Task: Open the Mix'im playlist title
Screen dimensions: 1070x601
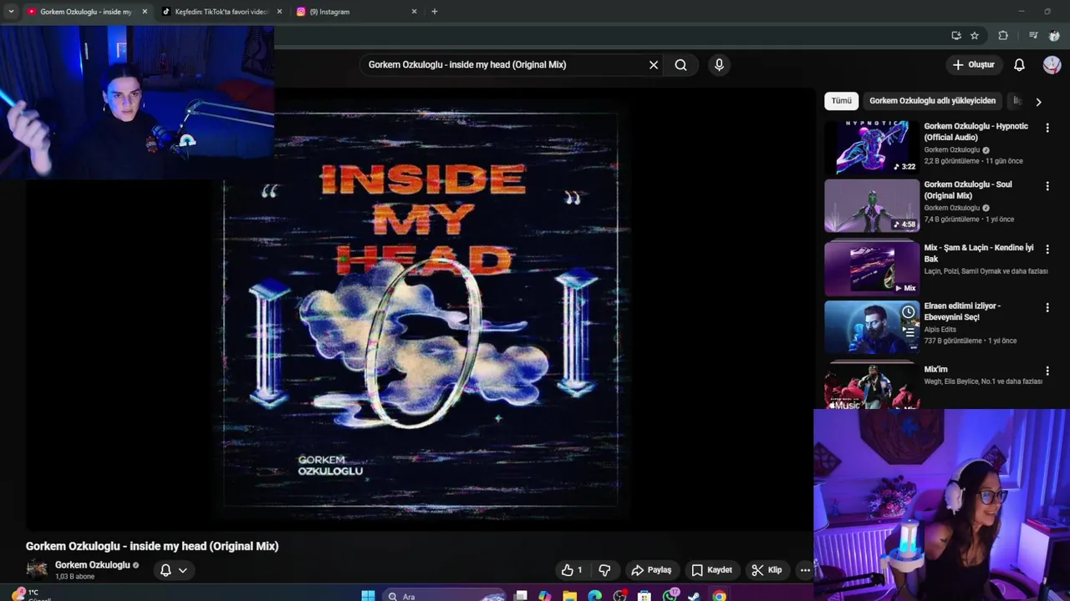Action: [935, 370]
